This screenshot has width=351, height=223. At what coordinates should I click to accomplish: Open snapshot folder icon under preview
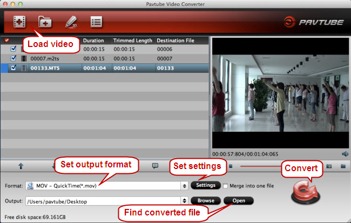tap(343, 166)
